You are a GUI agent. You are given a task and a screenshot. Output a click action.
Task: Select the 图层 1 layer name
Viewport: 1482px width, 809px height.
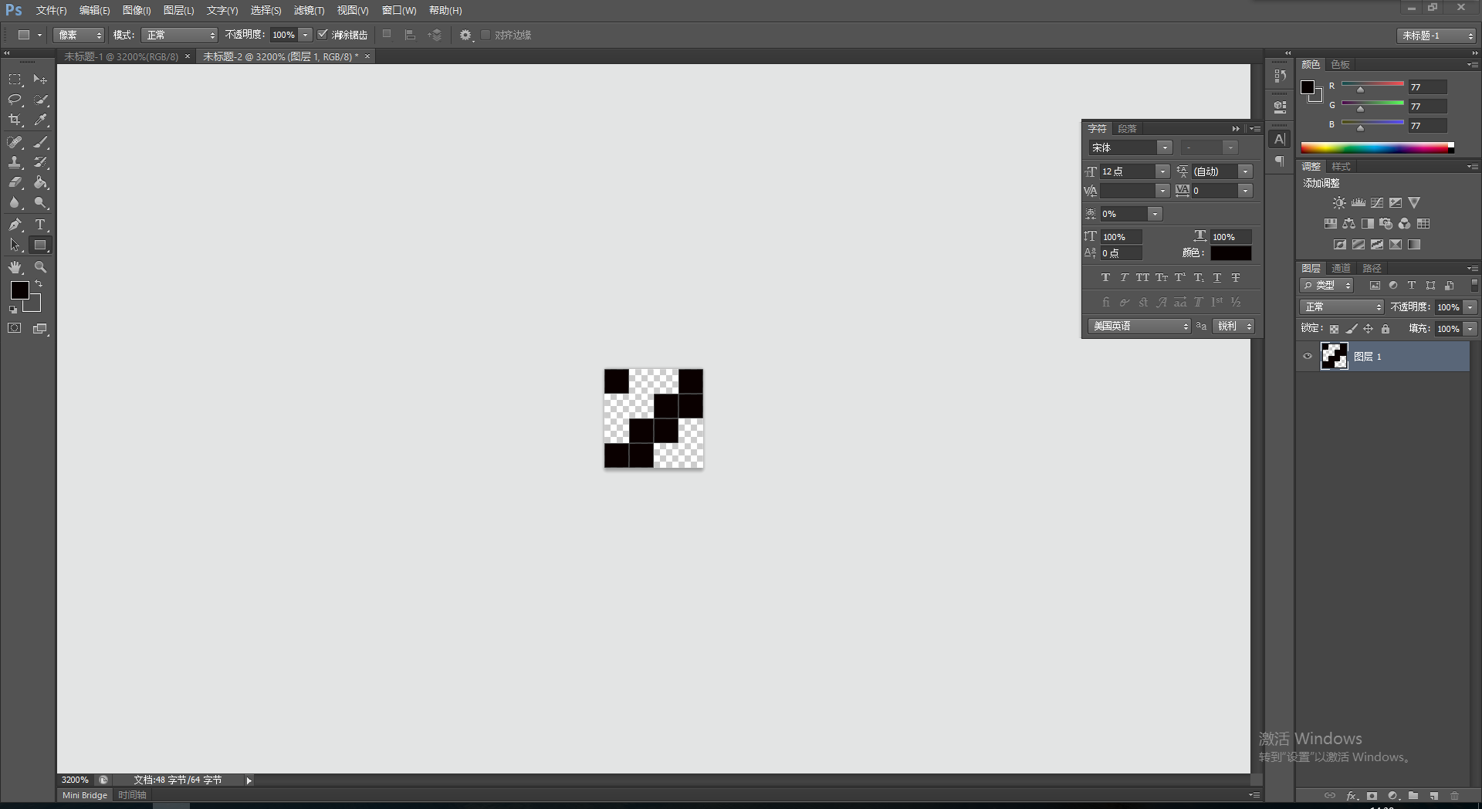click(1368, 357)
